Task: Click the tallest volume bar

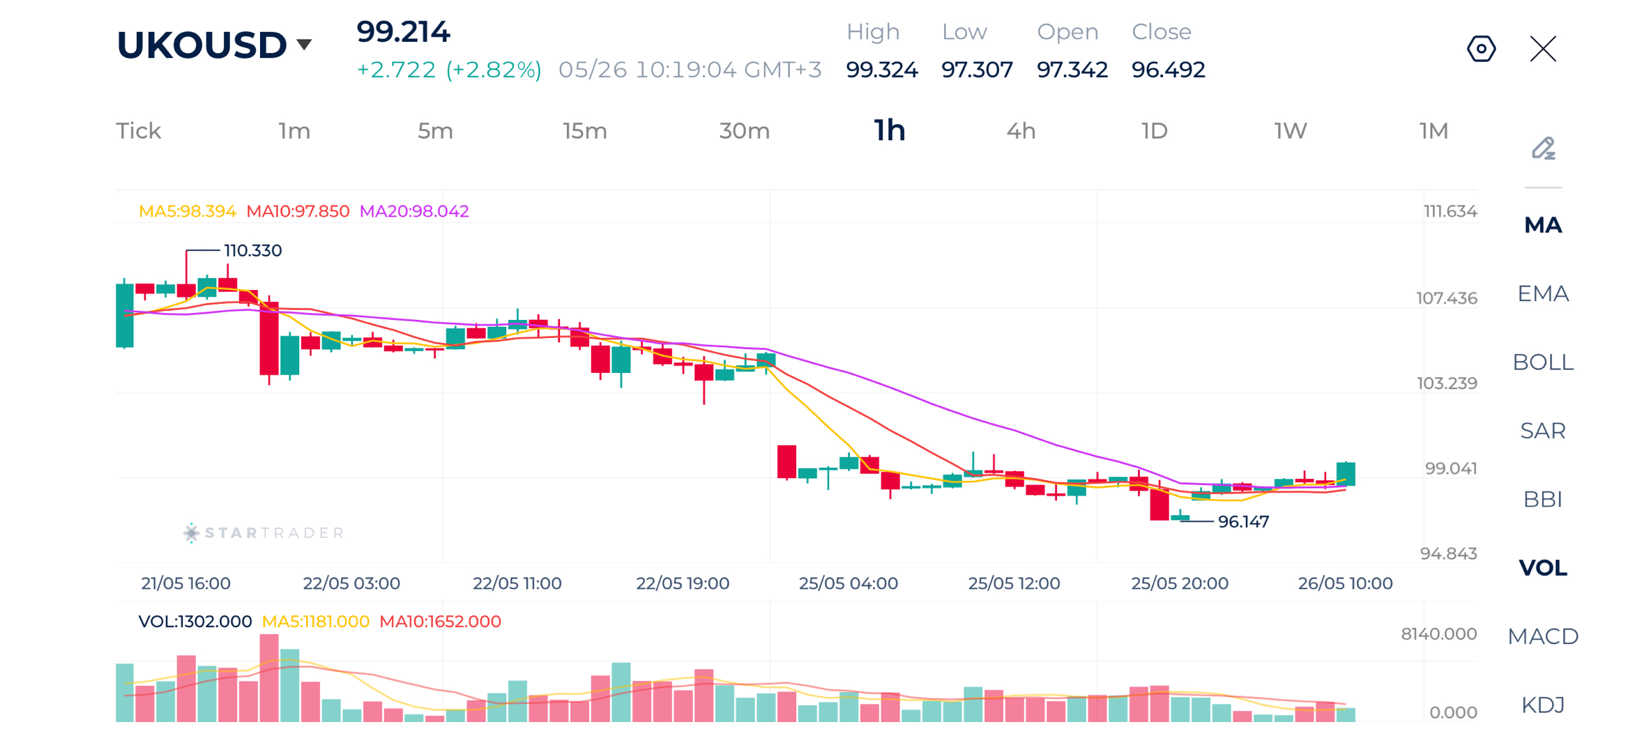Action: pos(269,677)
